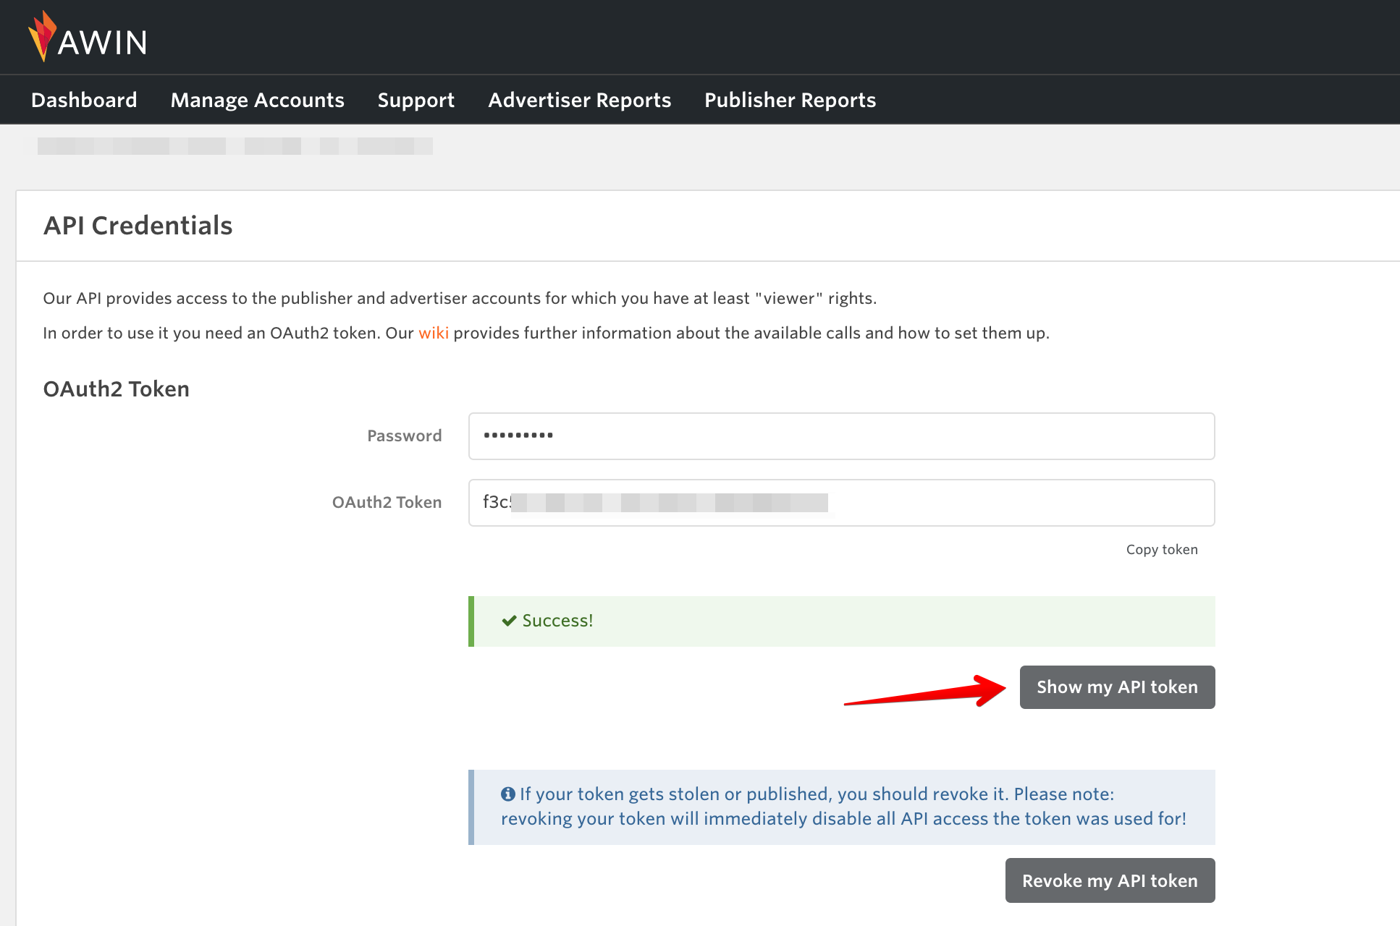Screen dimensions: 1400x926
Task: Click the info icon in the blue notice
Action: (509, 793)
